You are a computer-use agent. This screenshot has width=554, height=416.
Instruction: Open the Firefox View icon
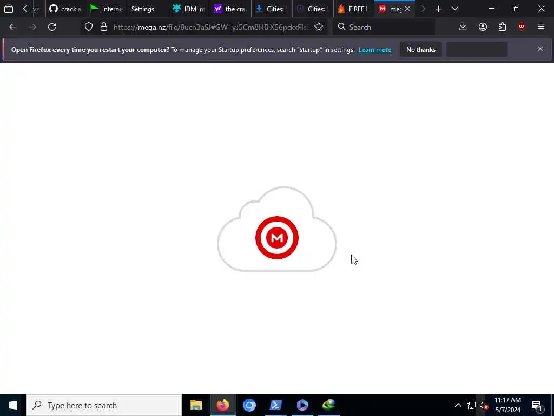9,9
